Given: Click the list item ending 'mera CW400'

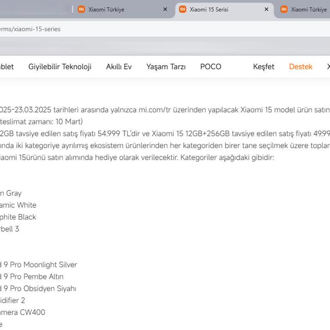Looking at the screenshot, I should click(22, 312).
